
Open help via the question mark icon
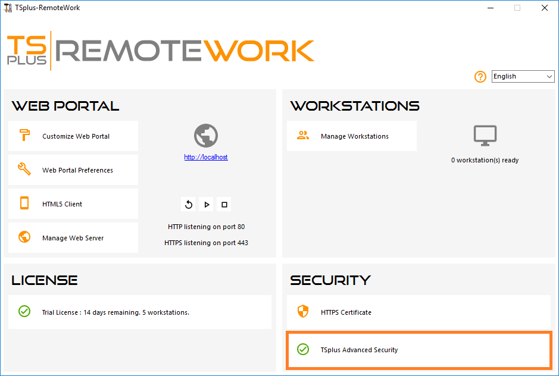[x=480, y=77]
